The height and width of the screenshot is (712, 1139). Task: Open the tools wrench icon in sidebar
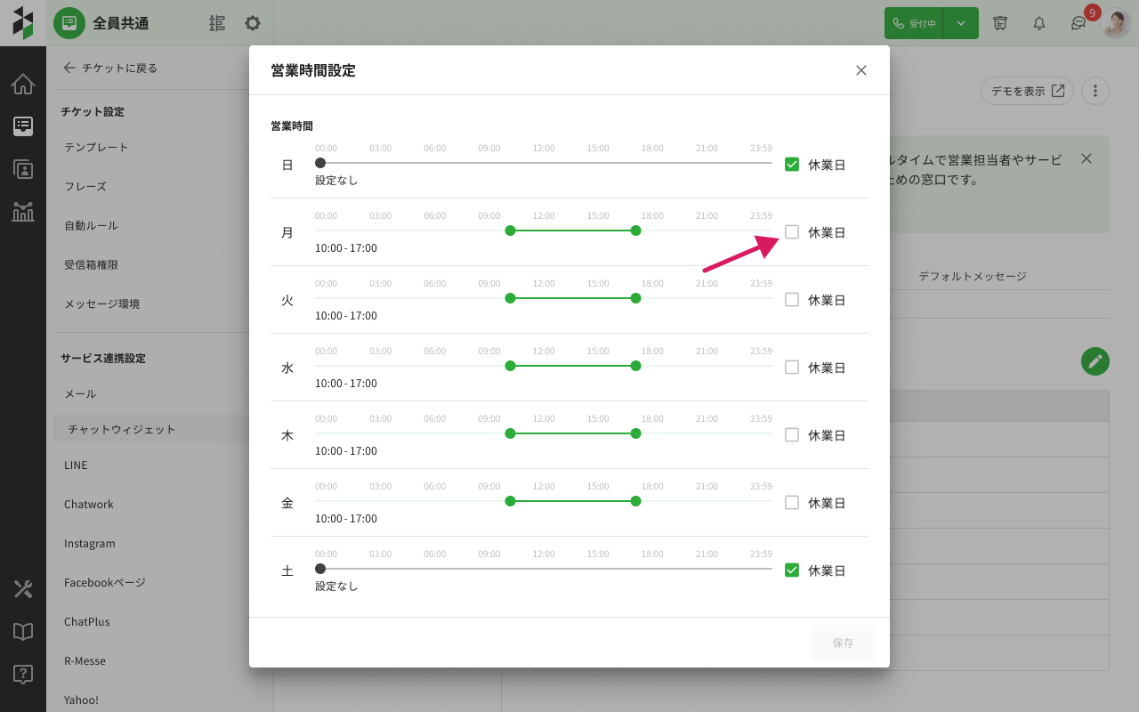coord(23,588)
